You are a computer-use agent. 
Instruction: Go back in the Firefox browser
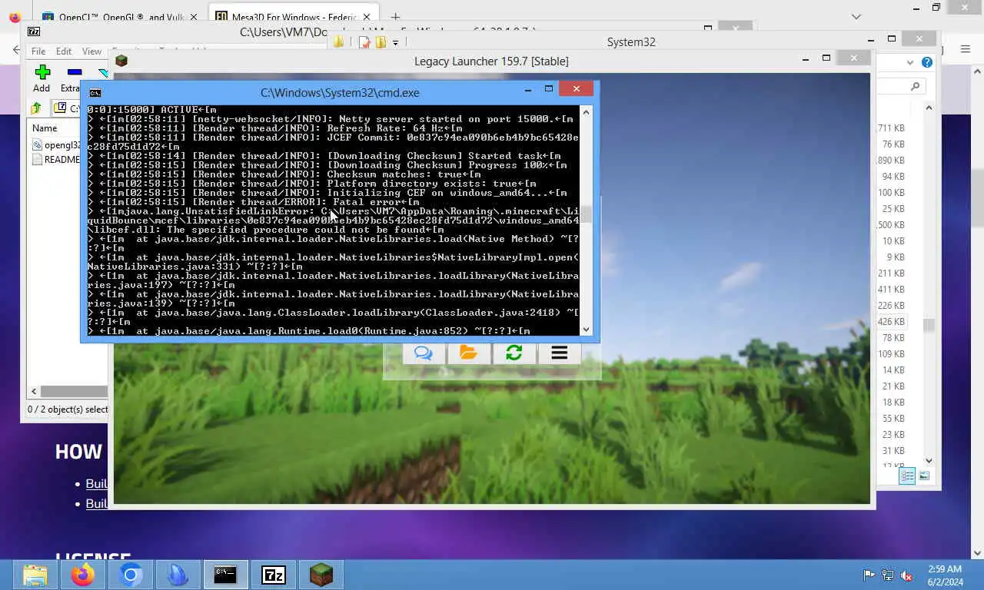[x=15, y=49]
